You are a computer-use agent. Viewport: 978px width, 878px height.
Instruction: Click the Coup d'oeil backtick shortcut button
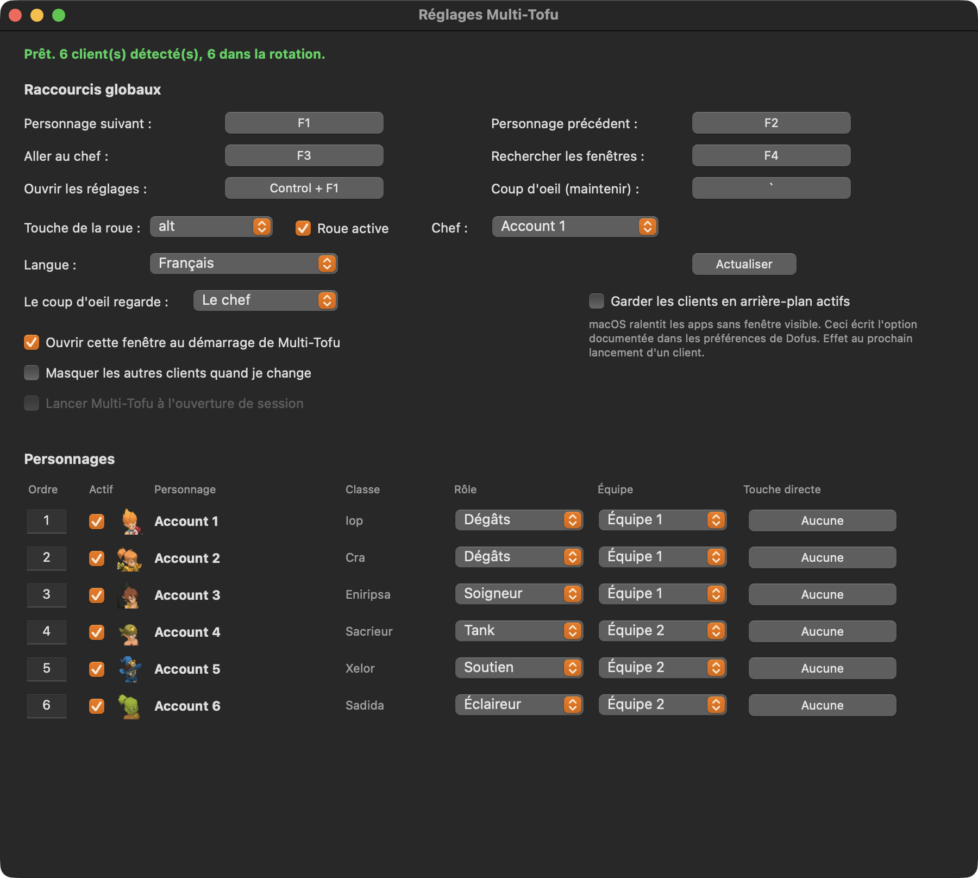[772, 188]
